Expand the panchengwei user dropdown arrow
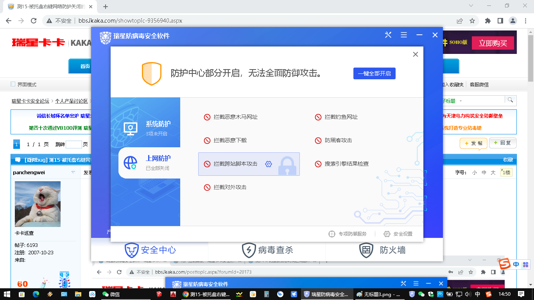This screenshot has height=300, width=534. pos(73,172)
